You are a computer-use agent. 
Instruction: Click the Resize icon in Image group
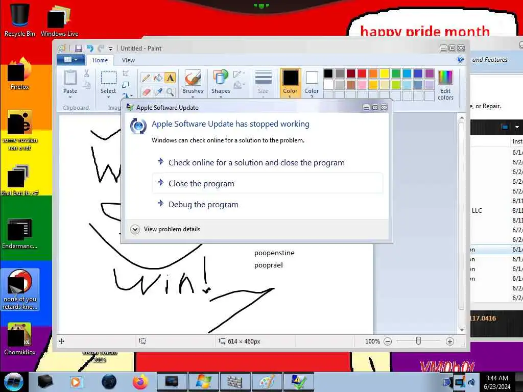tap(126, 85)
